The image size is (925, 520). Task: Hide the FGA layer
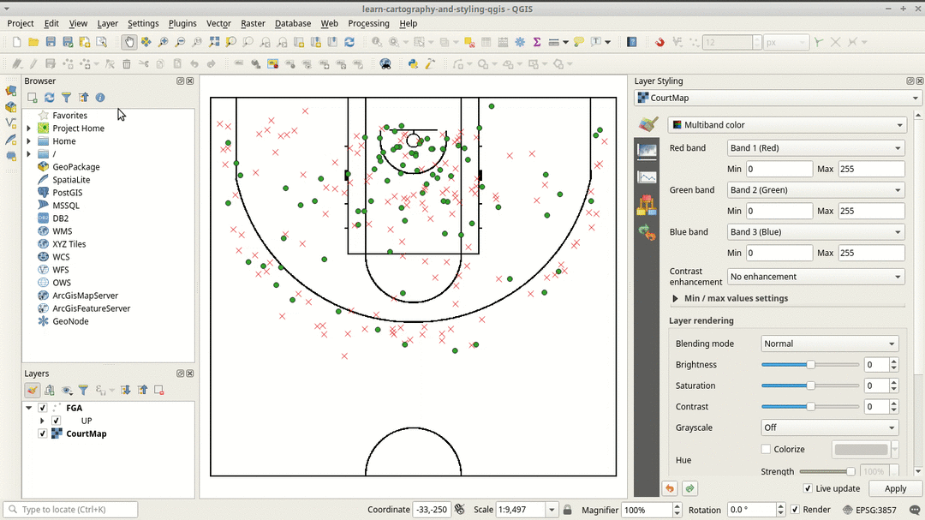43,407
